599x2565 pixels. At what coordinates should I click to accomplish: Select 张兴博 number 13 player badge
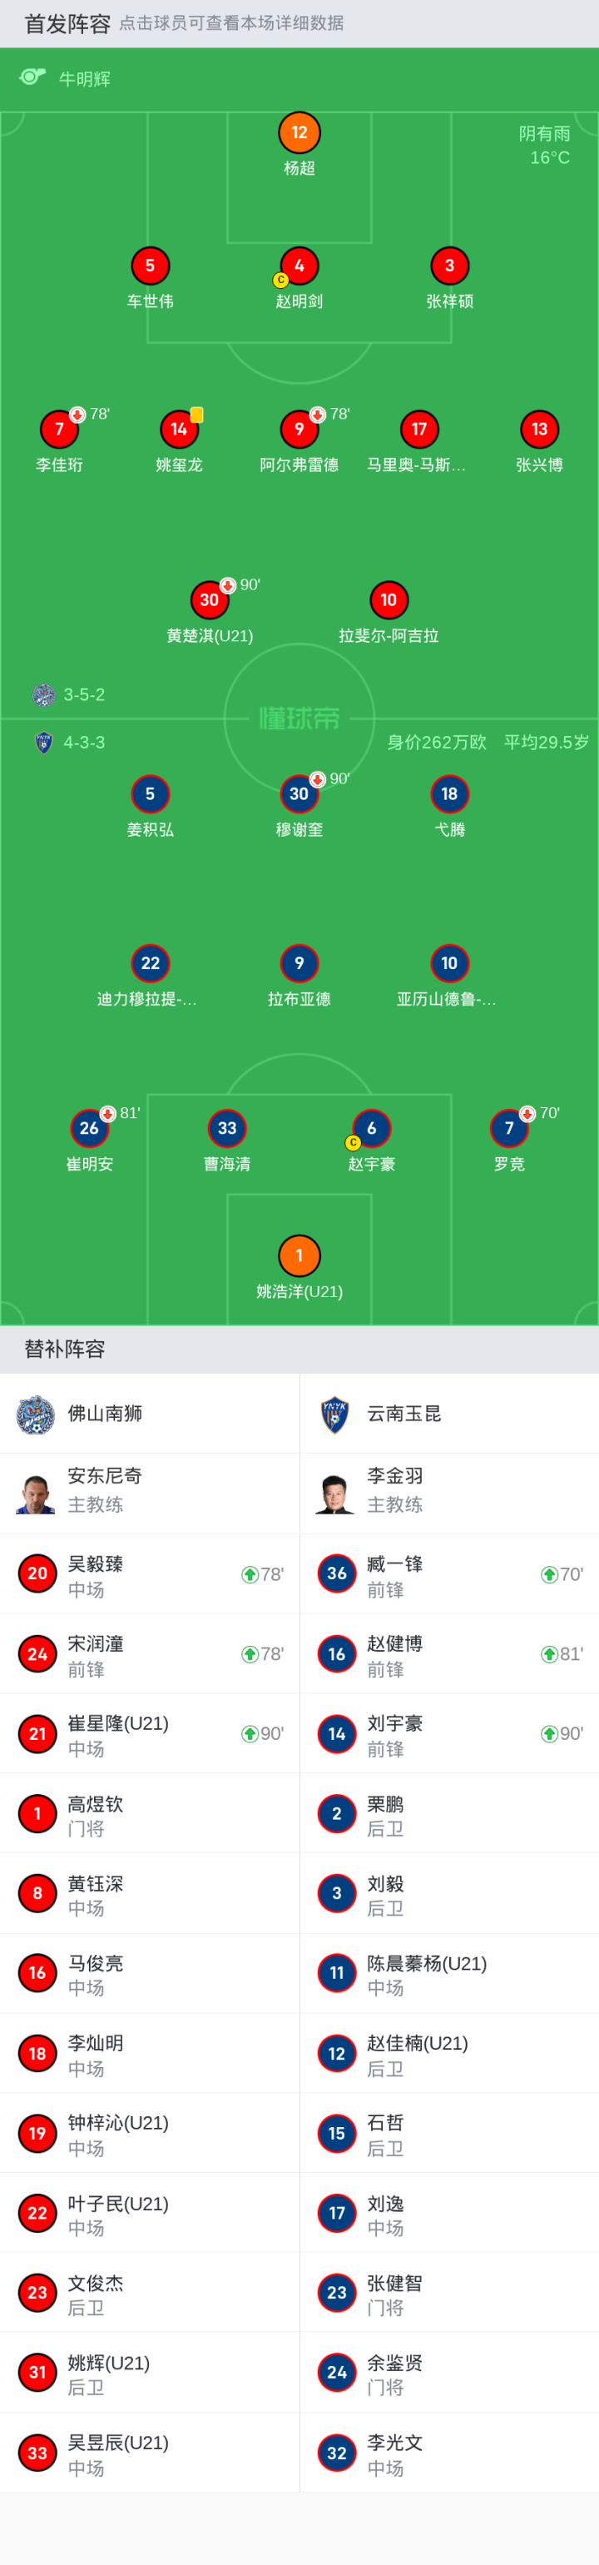coord(539,429)
